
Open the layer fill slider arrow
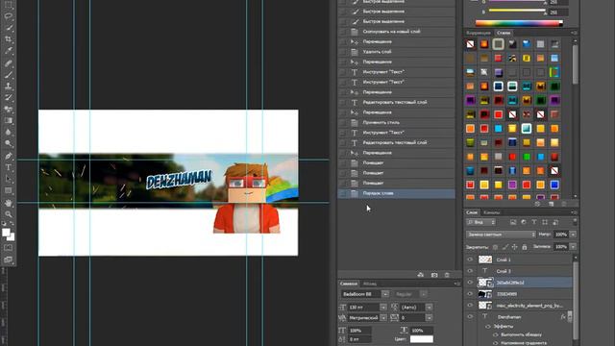click(573, 247)
